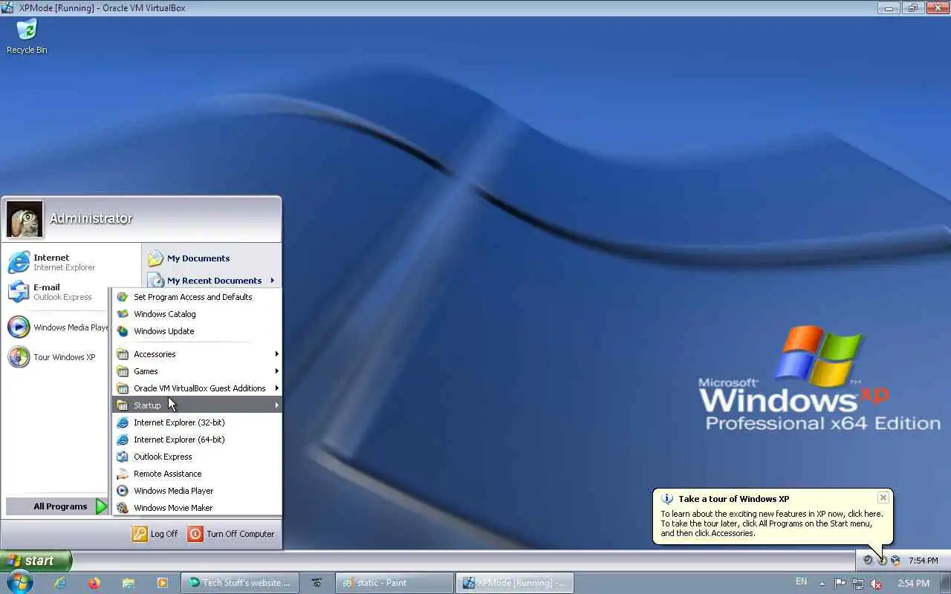
Task: Launch Internet Explorer (64-bit)
Action: [x=197, y=440]
